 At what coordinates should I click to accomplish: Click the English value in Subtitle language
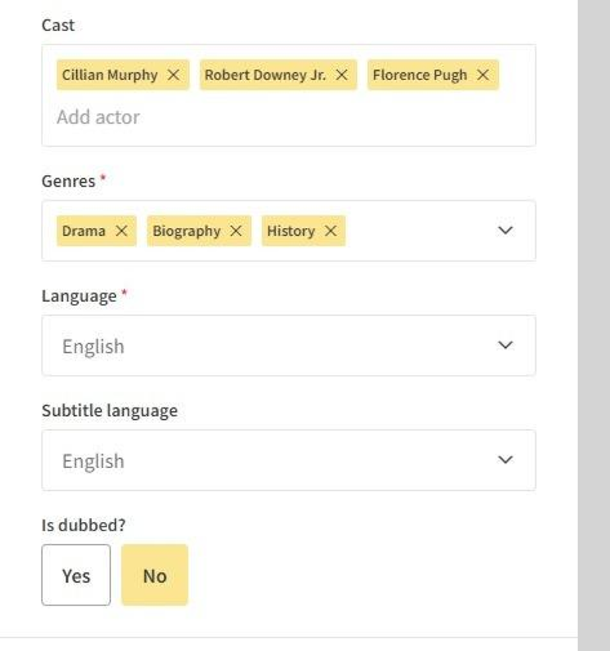coord(93,461)
